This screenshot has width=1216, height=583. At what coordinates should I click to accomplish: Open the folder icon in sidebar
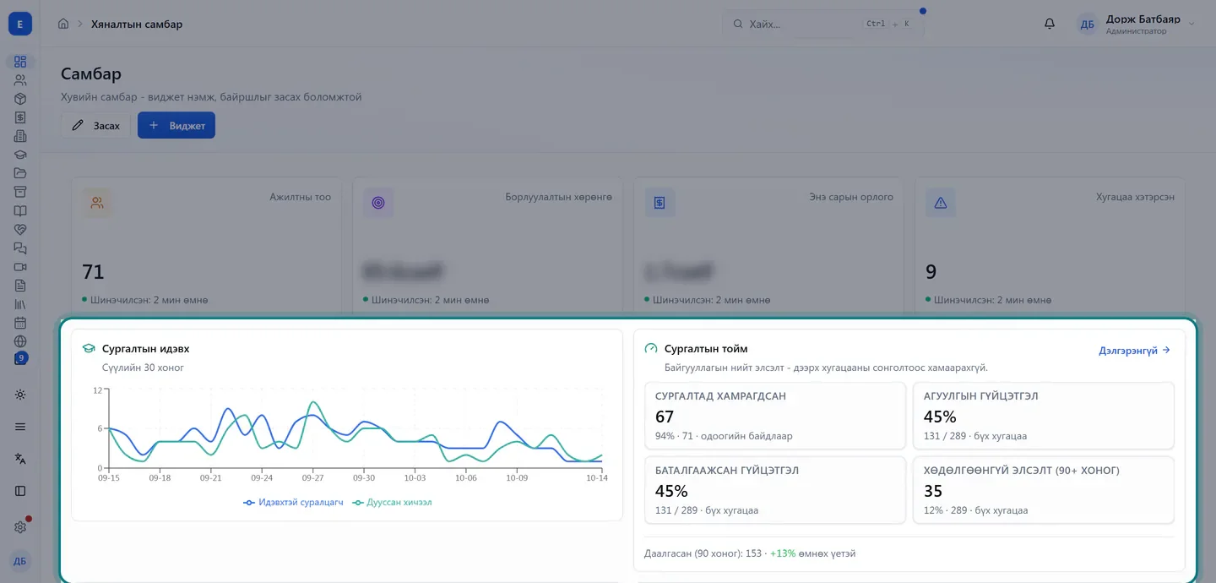coord(20,173)
